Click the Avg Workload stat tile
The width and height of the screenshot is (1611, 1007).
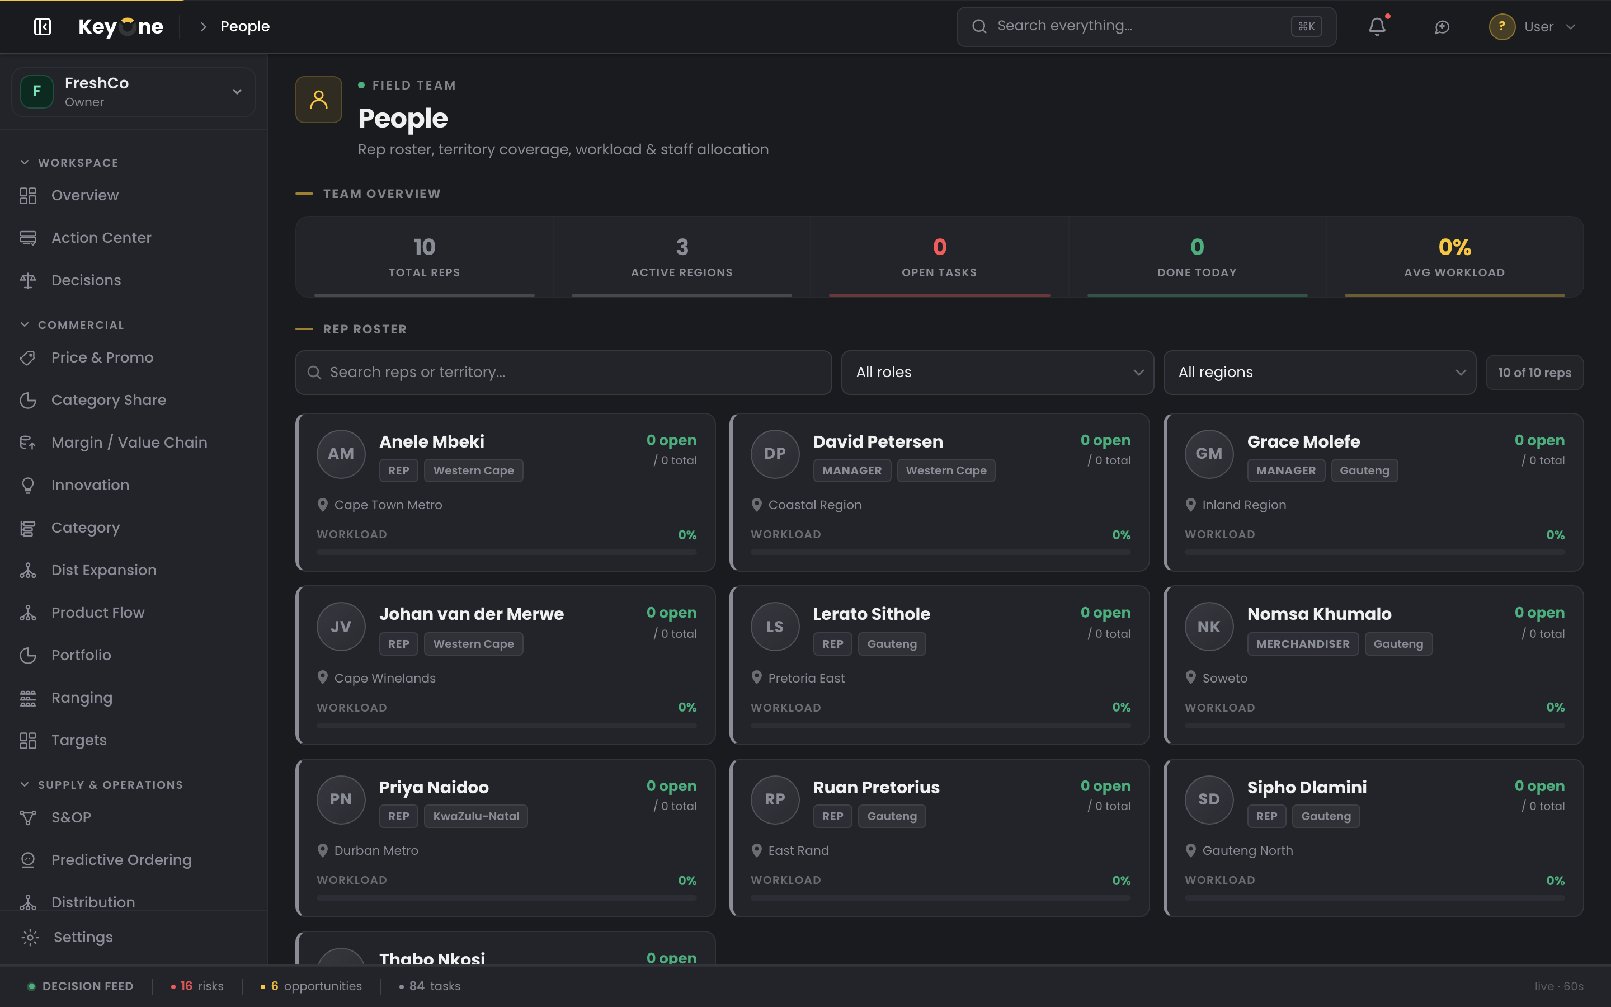click(1454, 256)
